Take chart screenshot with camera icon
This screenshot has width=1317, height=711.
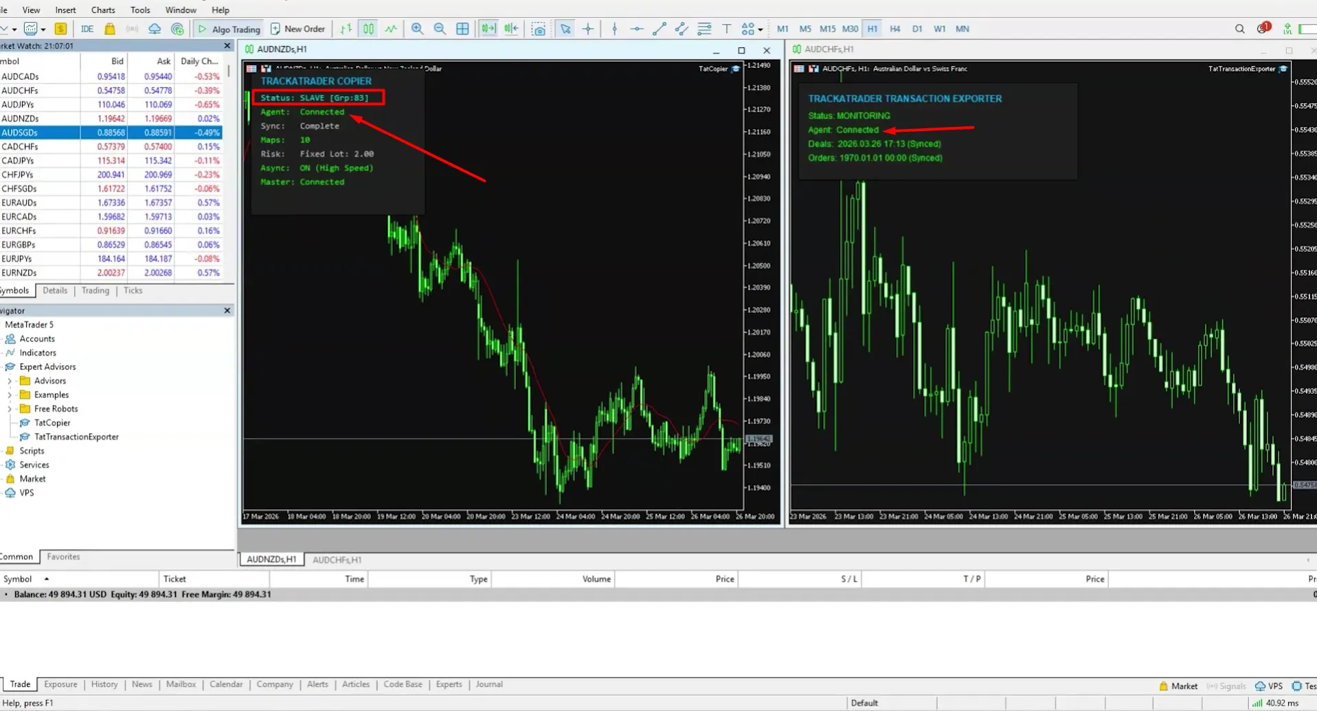point(539,29)
